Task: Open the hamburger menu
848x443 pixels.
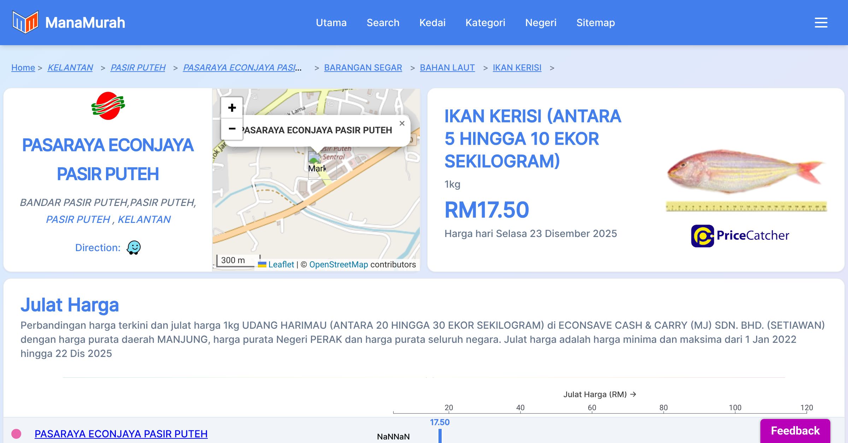Action: pos(821,23)
